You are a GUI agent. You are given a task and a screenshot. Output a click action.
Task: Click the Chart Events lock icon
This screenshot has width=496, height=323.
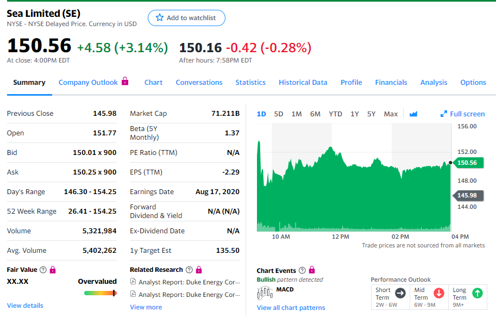pyautogui.click(x=312, y=270)
